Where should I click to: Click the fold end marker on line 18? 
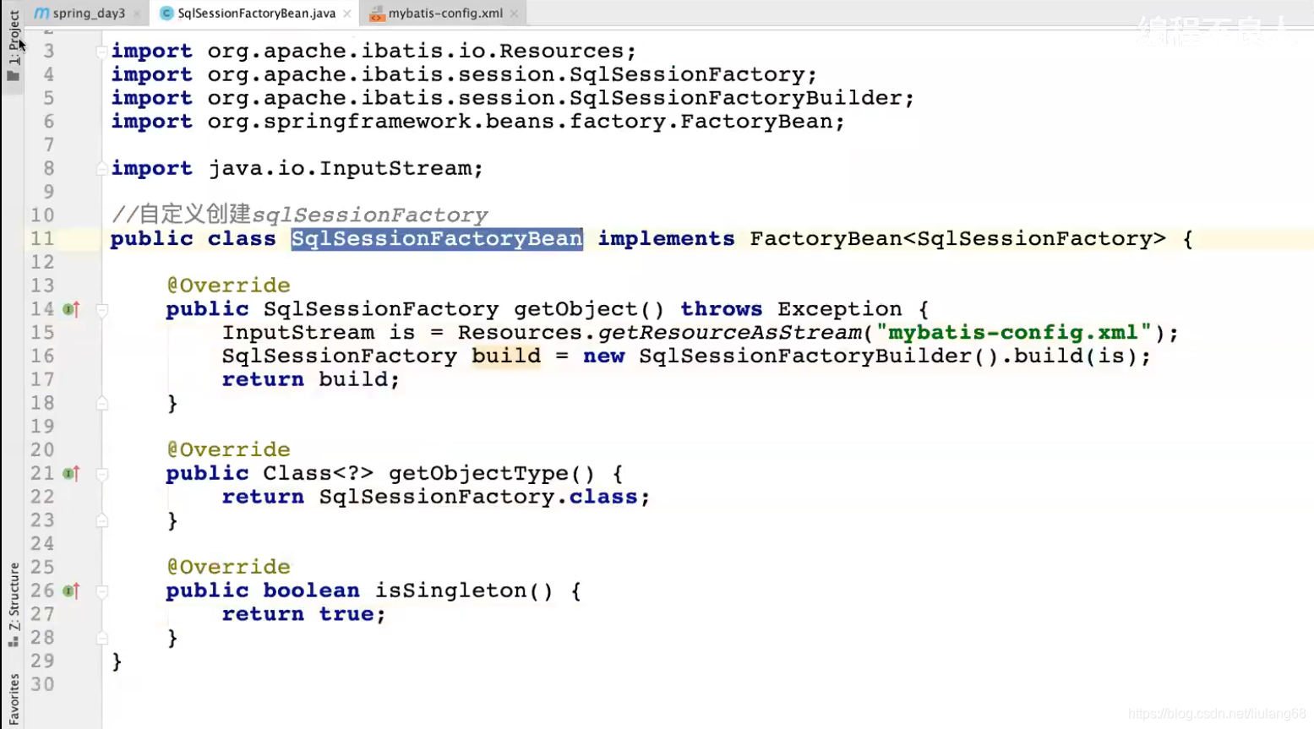coord(102,404)
